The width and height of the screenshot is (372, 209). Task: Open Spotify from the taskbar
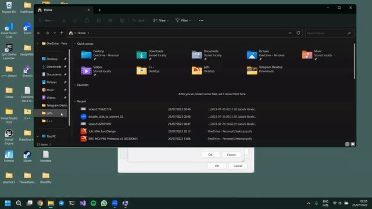94,203
